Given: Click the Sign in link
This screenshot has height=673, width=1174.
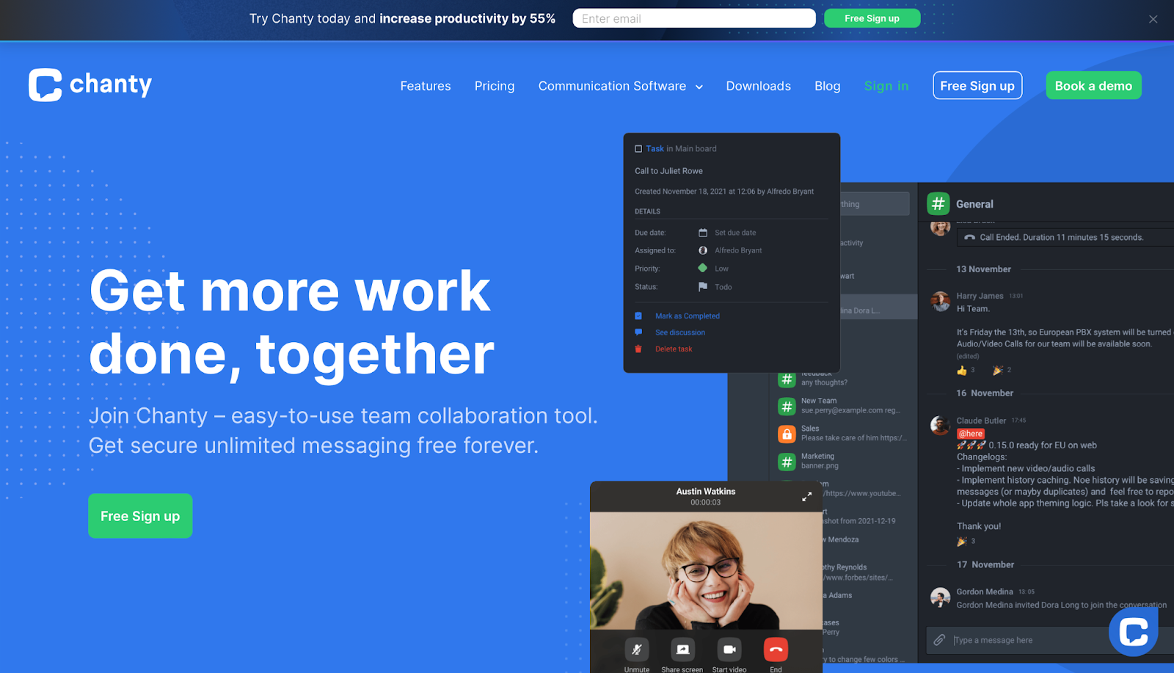Looking at the screenshot, I should pos(886,86).
